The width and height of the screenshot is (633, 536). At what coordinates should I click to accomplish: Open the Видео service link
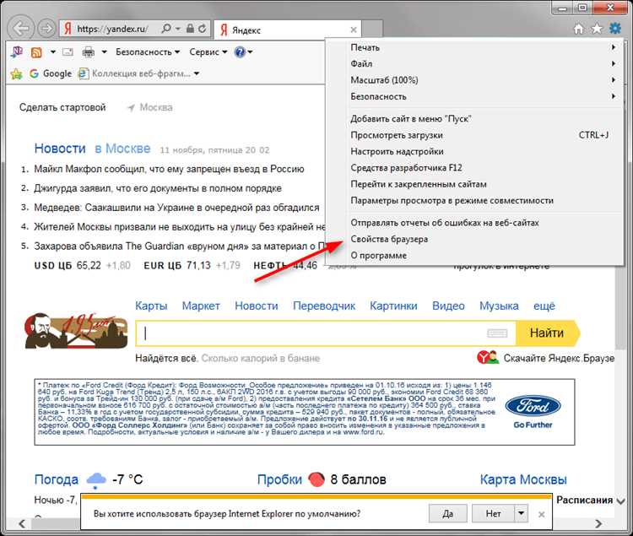(448, 306)
